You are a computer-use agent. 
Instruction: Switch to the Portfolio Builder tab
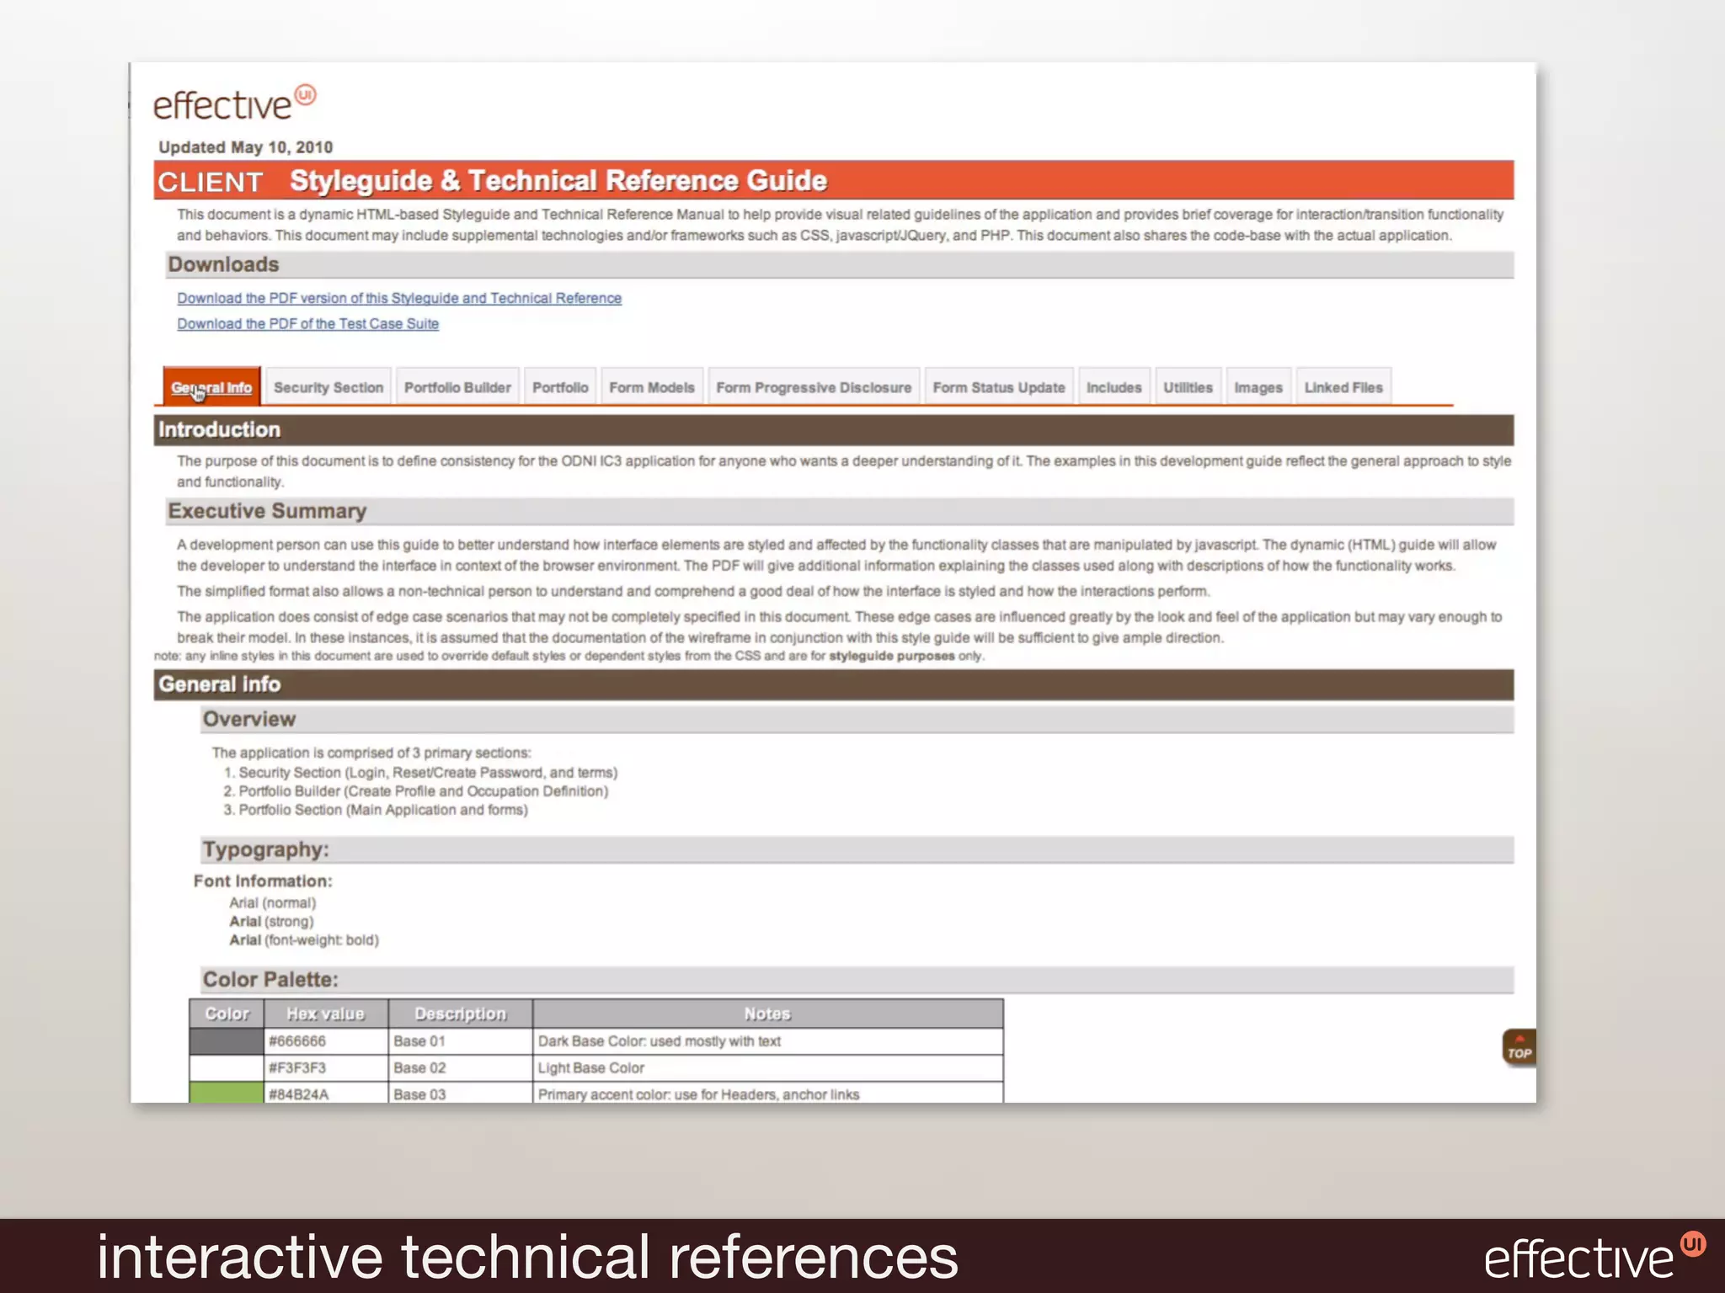click(457, 387)
